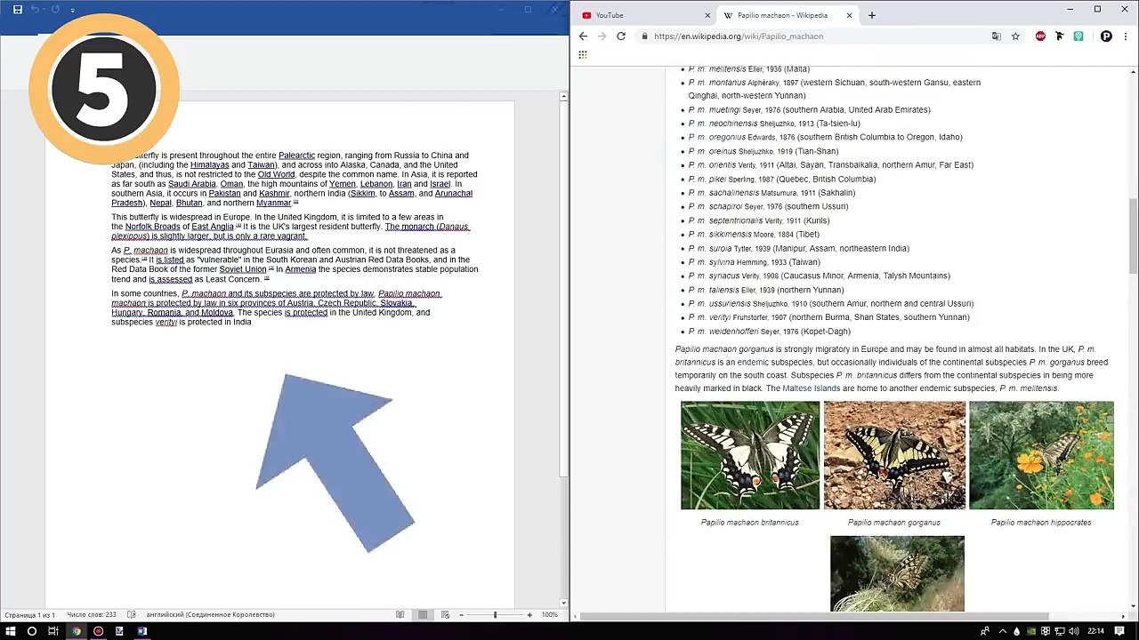
Task: Click the Chrome page vertical scrollbar thumb
Action: [x=1133, y=236]
